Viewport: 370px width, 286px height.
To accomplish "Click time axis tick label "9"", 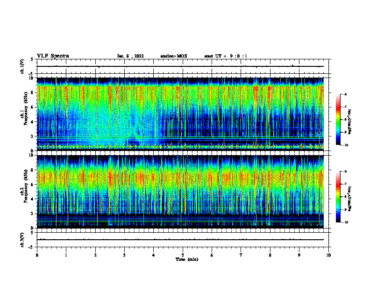I will click(299, 255).
